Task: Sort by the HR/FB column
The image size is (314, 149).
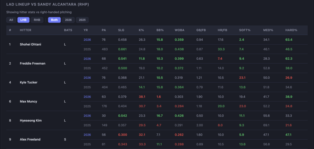Action: click(222, 30)
